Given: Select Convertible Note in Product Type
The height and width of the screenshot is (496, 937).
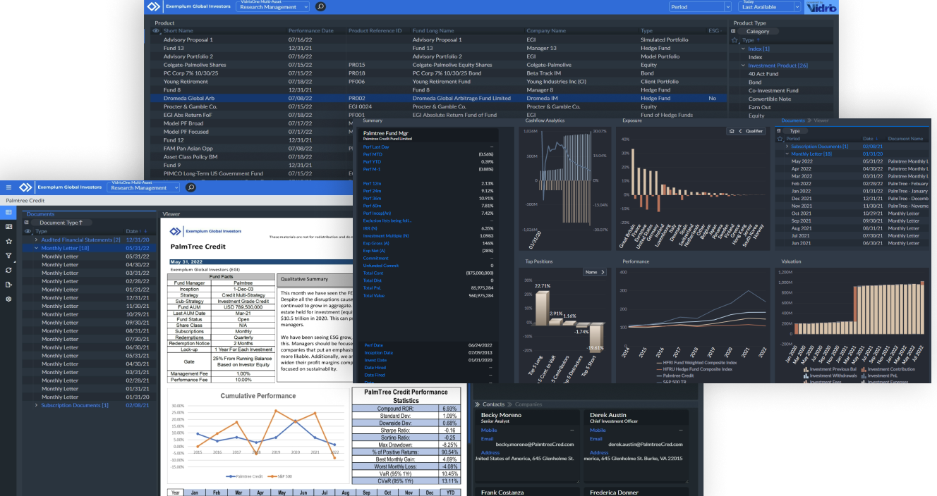Looking at the screenshot, I should [x=770, y=99].
